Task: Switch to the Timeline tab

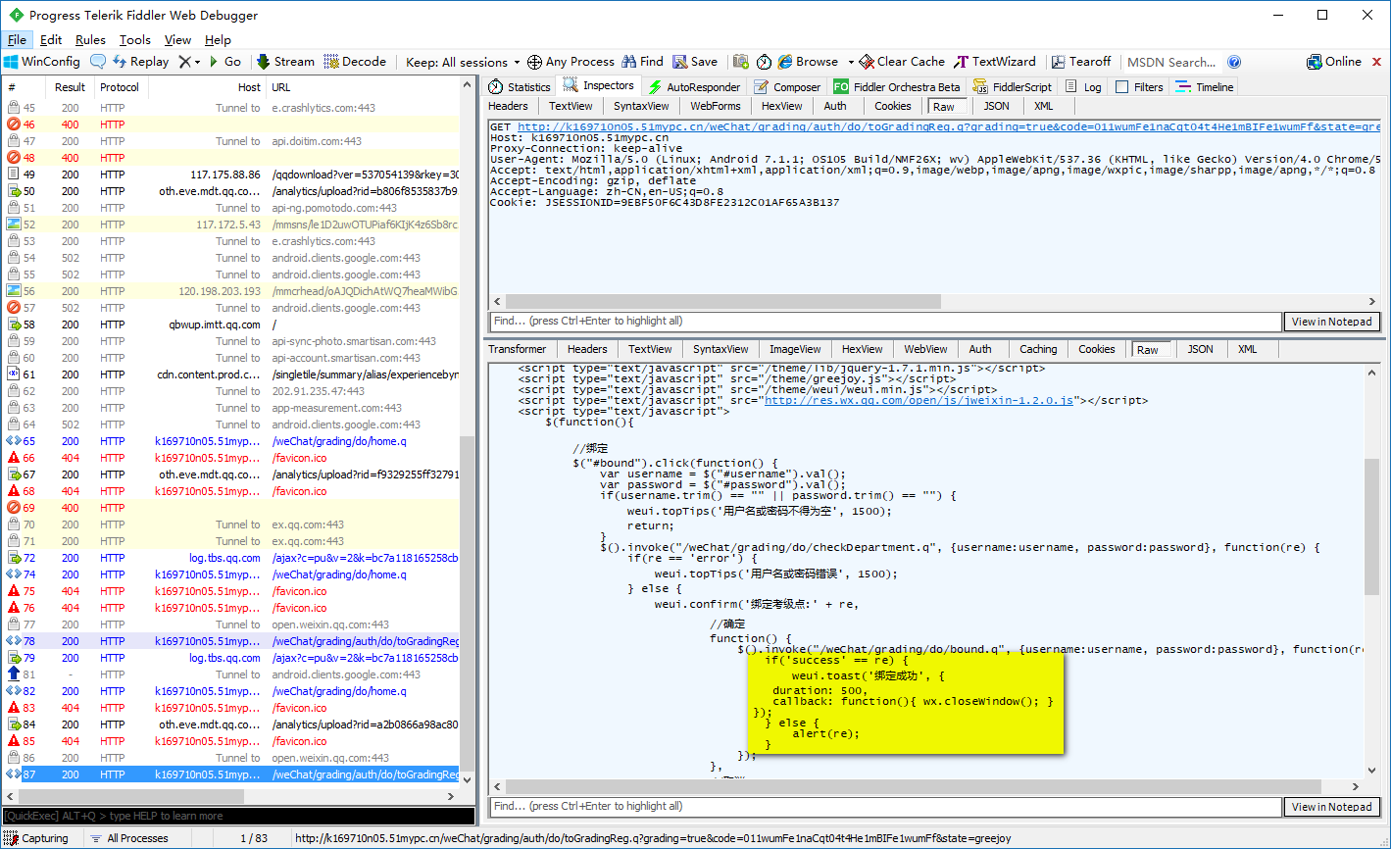Action: click(x=1206, y=87)
